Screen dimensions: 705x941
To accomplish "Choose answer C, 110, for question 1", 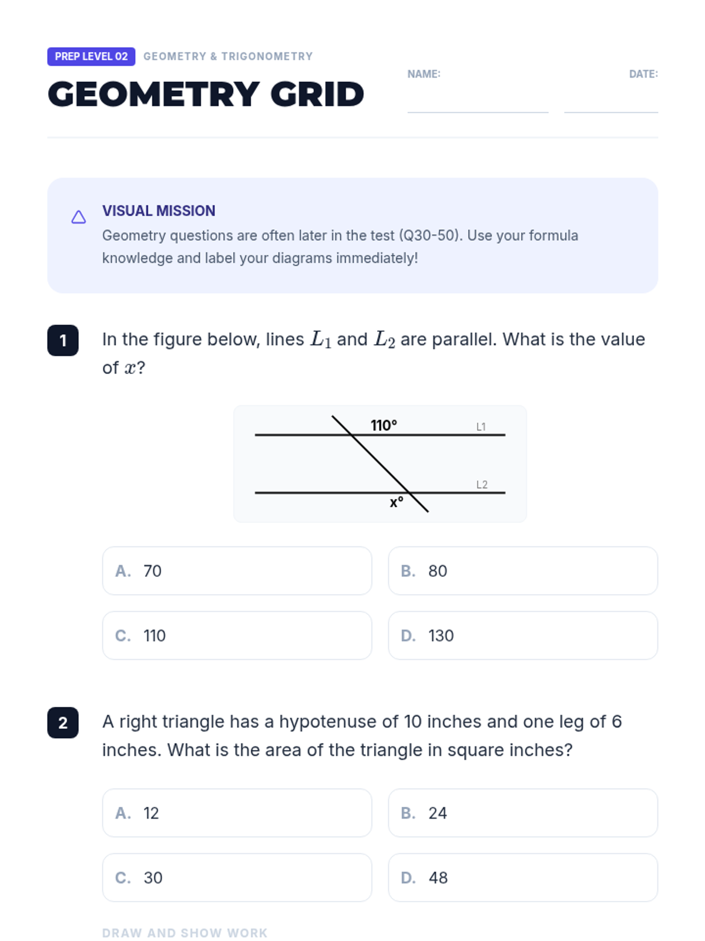I will [237, 636].
